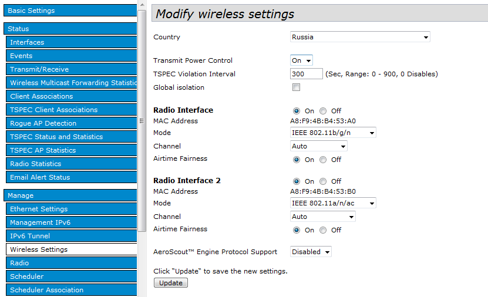The image size is (488, 297).
Task: Open Mode dropdown showing IEEE 802.11b/g/n
Action: (x=333, y=133)
